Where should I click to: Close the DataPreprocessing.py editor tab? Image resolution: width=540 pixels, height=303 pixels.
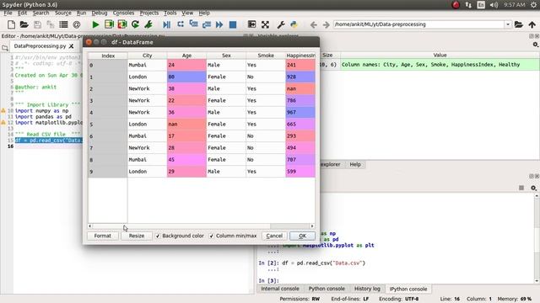(x=71, y=46)
